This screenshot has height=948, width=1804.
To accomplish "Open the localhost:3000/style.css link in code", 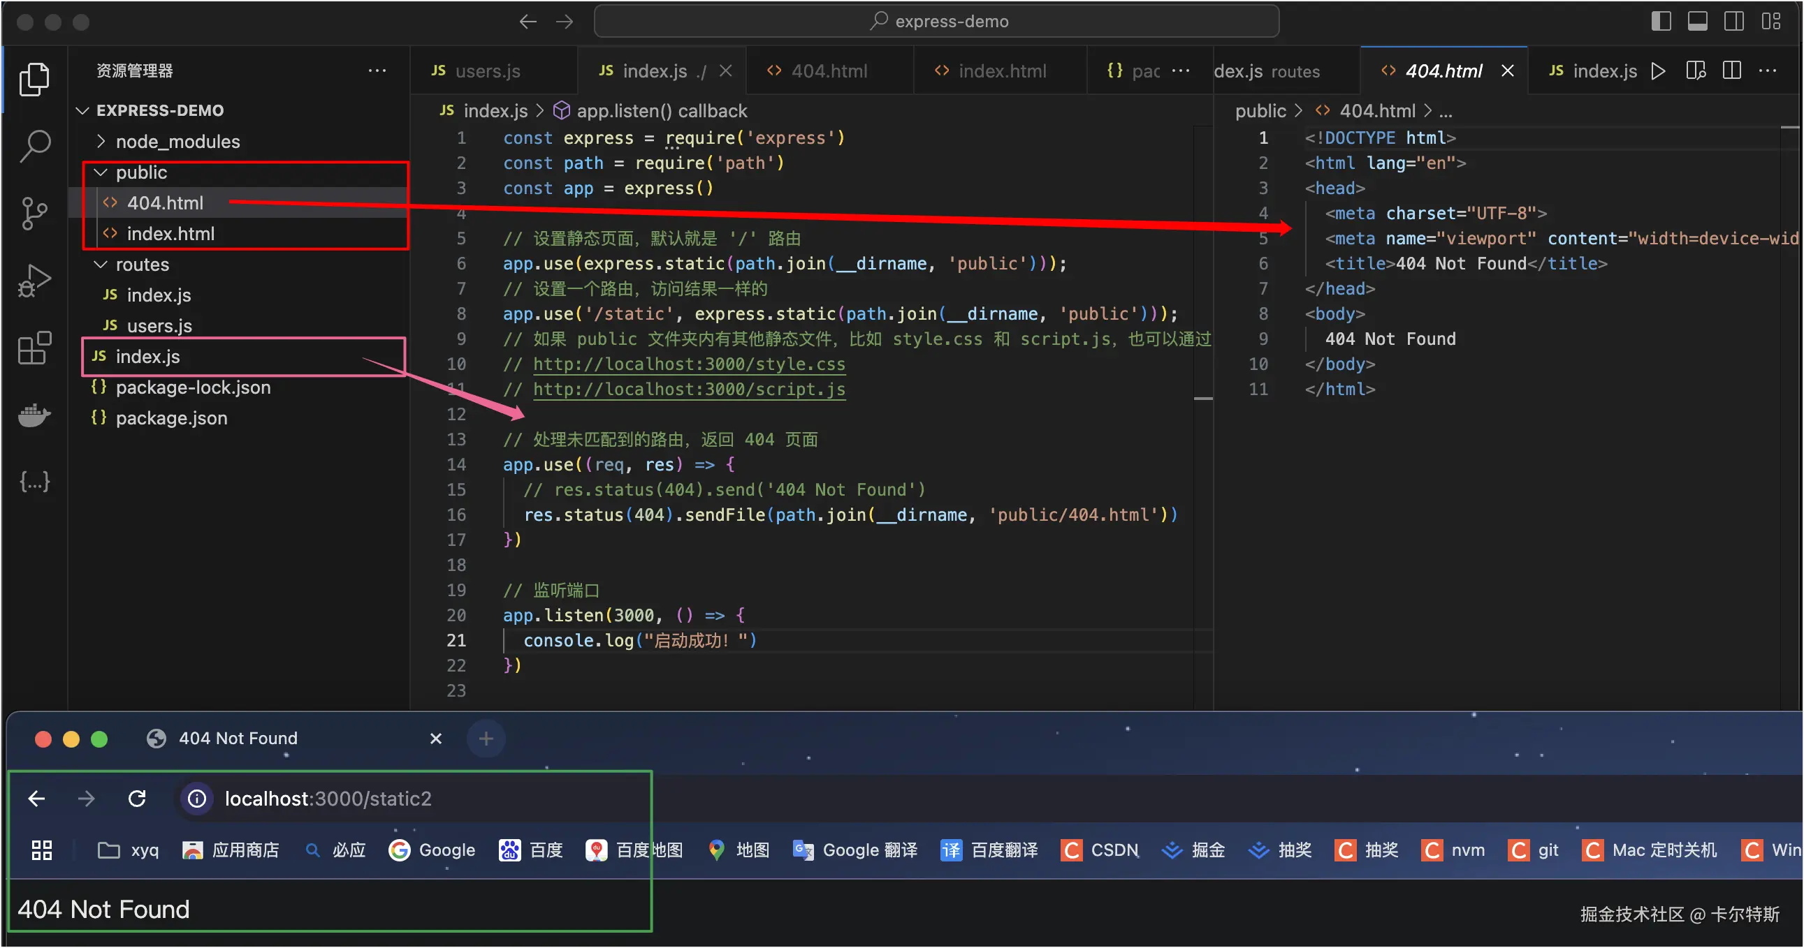I will [x=688, y=364].
